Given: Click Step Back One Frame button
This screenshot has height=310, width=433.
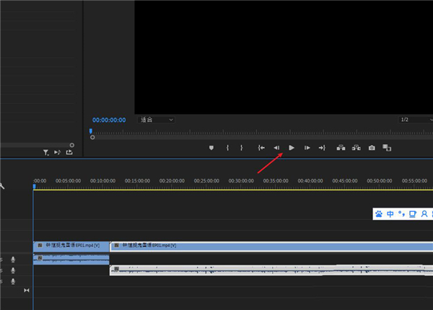Looking at the screenshot, I should click(276, 148).
